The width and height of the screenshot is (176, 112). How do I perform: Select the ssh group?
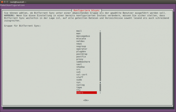click(x=78, y=72)
